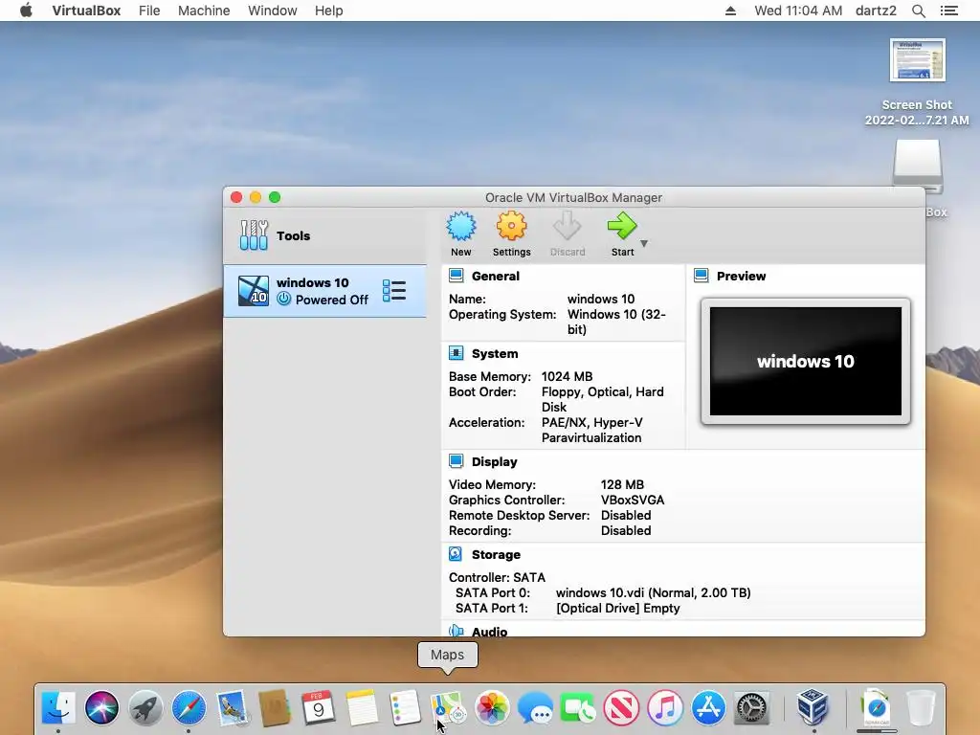
Task: Open the Contacts book icon in Dock
Action: 275,707
